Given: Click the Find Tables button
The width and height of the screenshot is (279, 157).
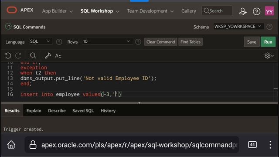Looking at the screenshot, I should 191,42.
